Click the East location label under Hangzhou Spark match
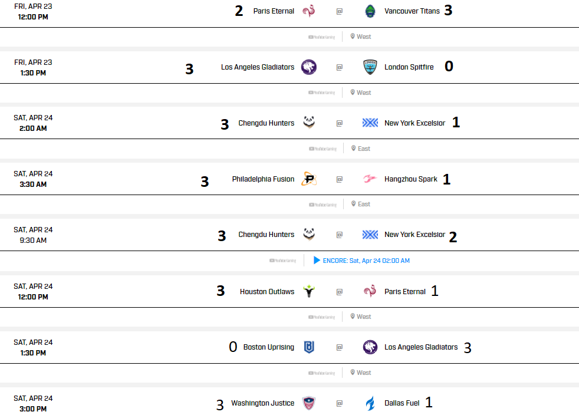Viewport: 579px width, 415px height. point(364,204)
